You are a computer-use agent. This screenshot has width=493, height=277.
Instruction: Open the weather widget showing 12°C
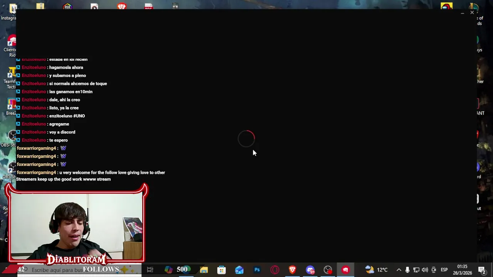point(376,270)
